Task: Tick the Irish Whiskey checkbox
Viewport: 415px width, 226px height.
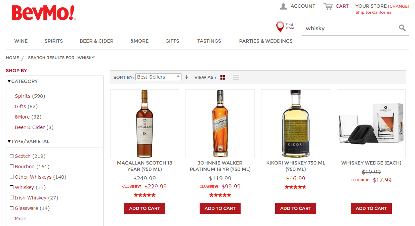Action: click(12, 197)
